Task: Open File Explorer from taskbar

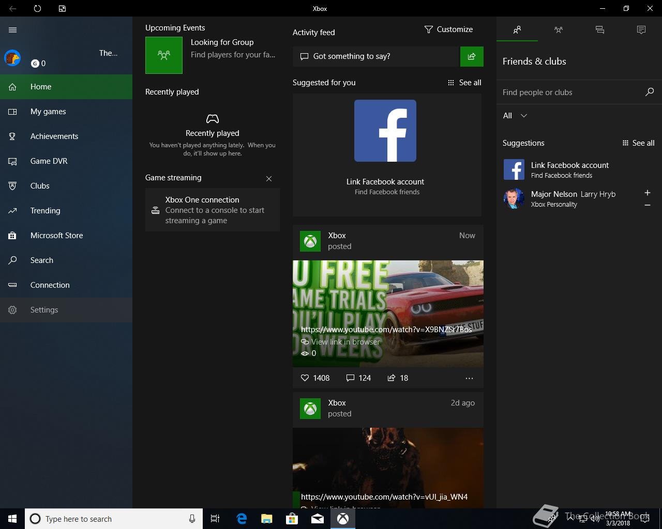Action: click(267, 519)
